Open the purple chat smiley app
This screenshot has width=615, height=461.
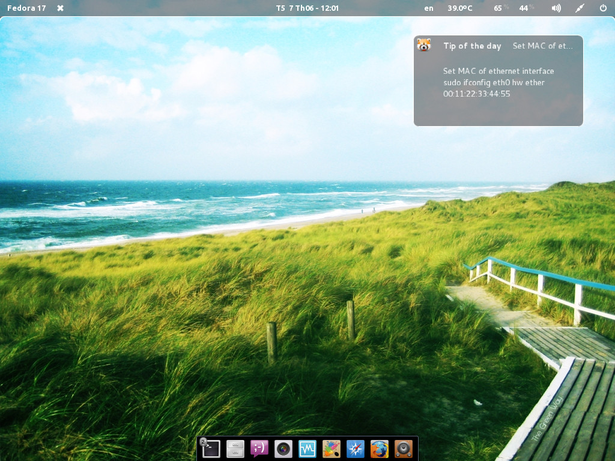tap(259, 449)
